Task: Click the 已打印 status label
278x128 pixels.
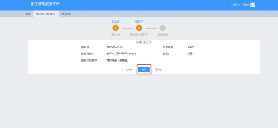Action: [x=139, y=22]
